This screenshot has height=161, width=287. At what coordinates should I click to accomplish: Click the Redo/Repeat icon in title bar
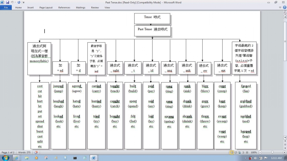pyautogui.click(x=19, y=3)
